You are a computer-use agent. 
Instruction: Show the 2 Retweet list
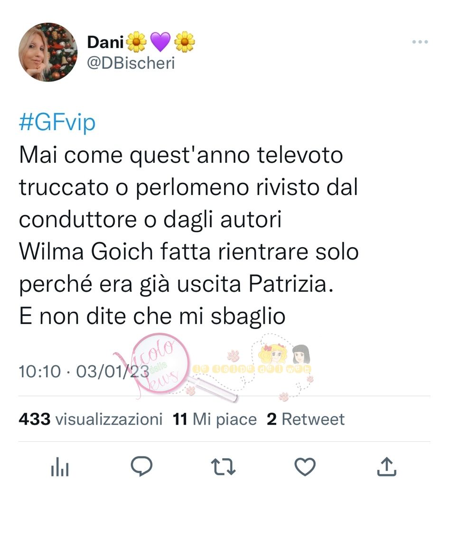click(x=306, y=419)
